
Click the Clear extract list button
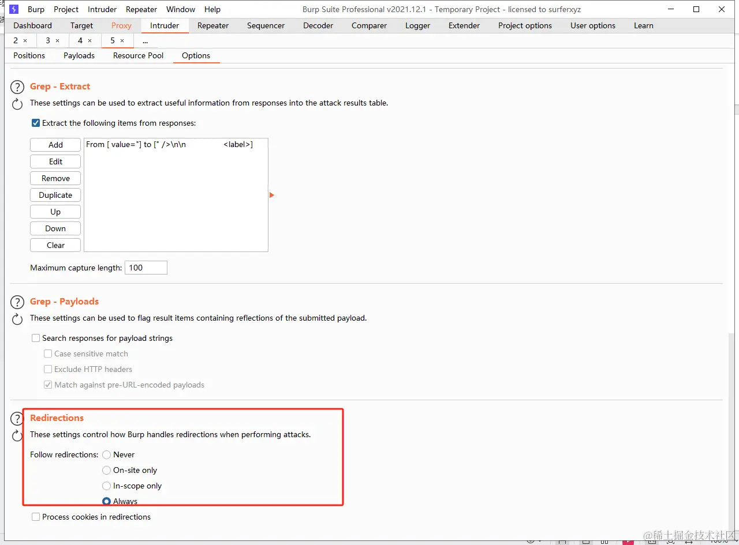55,245
